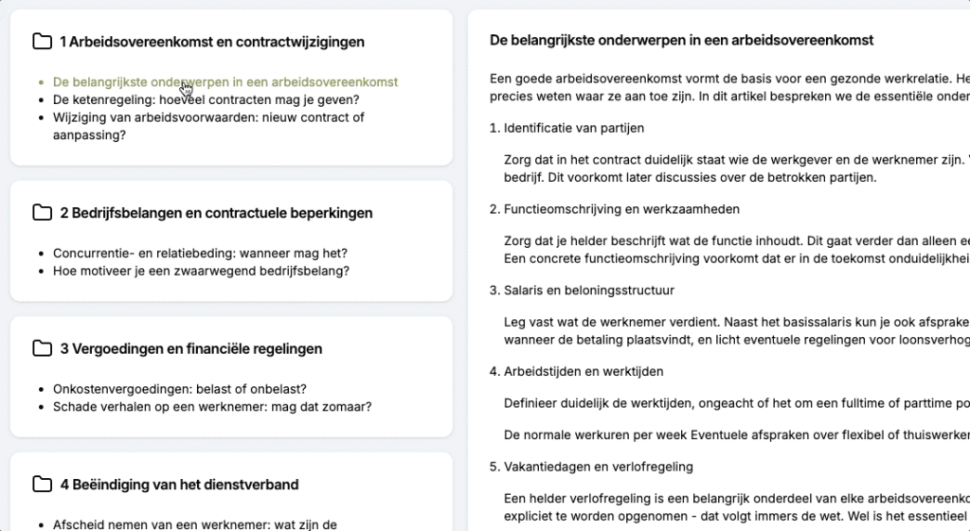Select category heading 4 Beëindiging van het dienstverband
The height and width of the screenshot is (531, 970).
[x=179, y=485]
